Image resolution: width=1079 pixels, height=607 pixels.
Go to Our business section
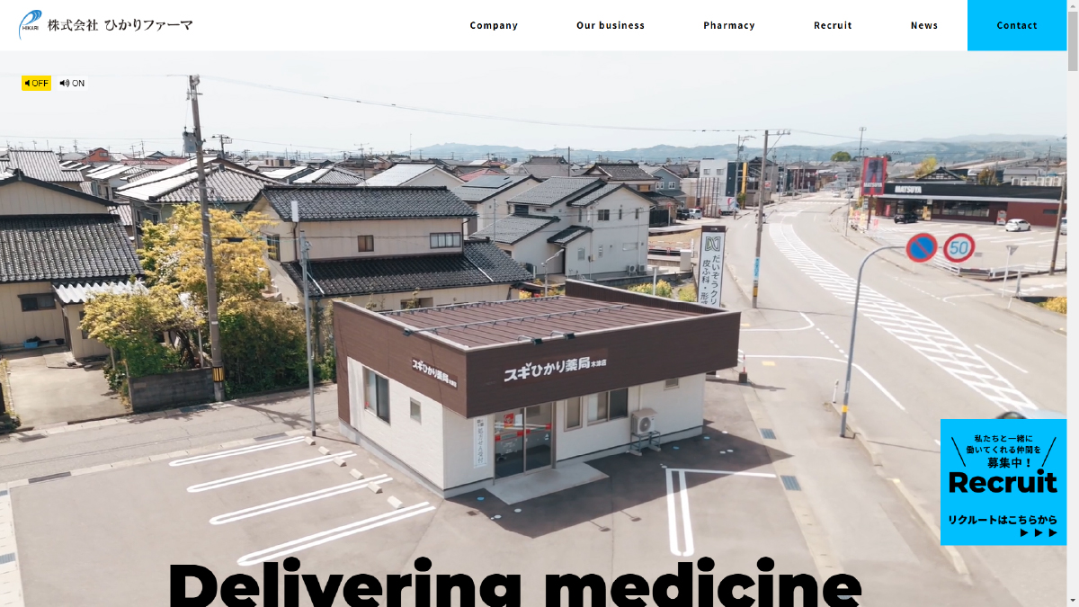coord(611,25)
